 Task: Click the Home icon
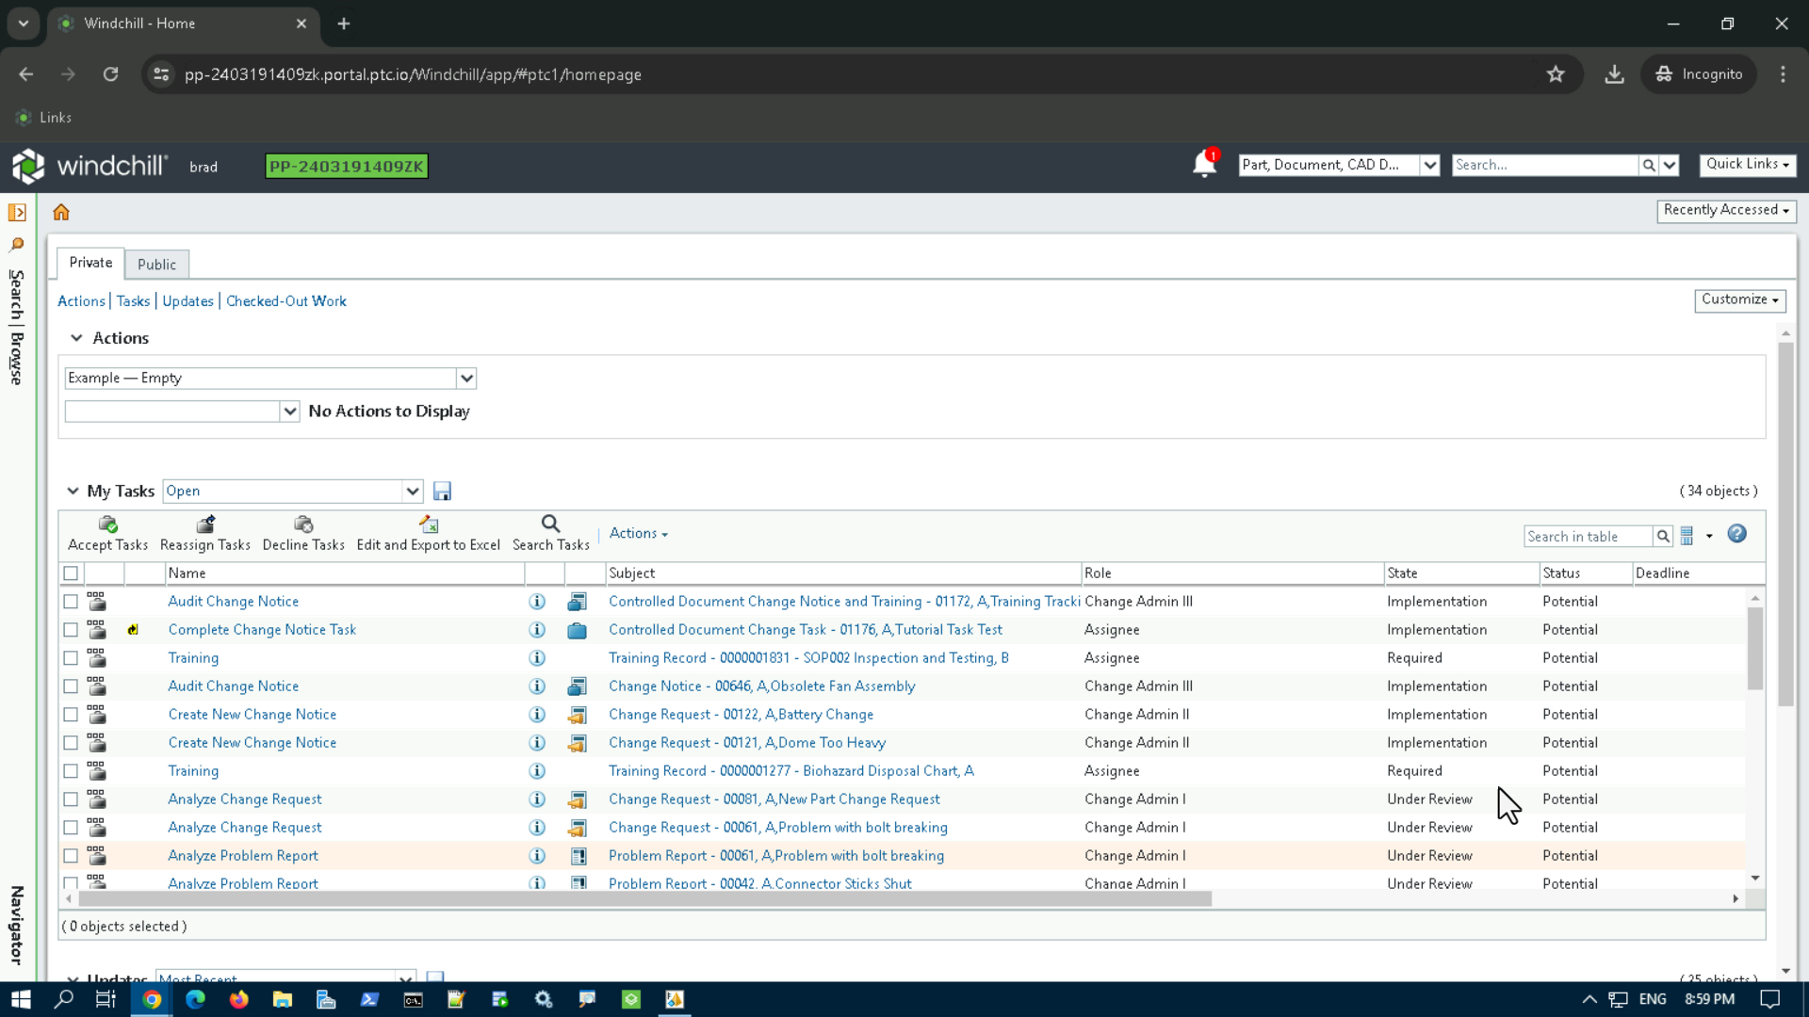click(x=61, y=212)
